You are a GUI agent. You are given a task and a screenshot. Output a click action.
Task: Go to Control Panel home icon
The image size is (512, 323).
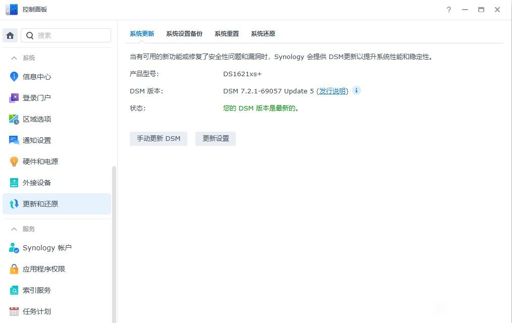point(10,35)
